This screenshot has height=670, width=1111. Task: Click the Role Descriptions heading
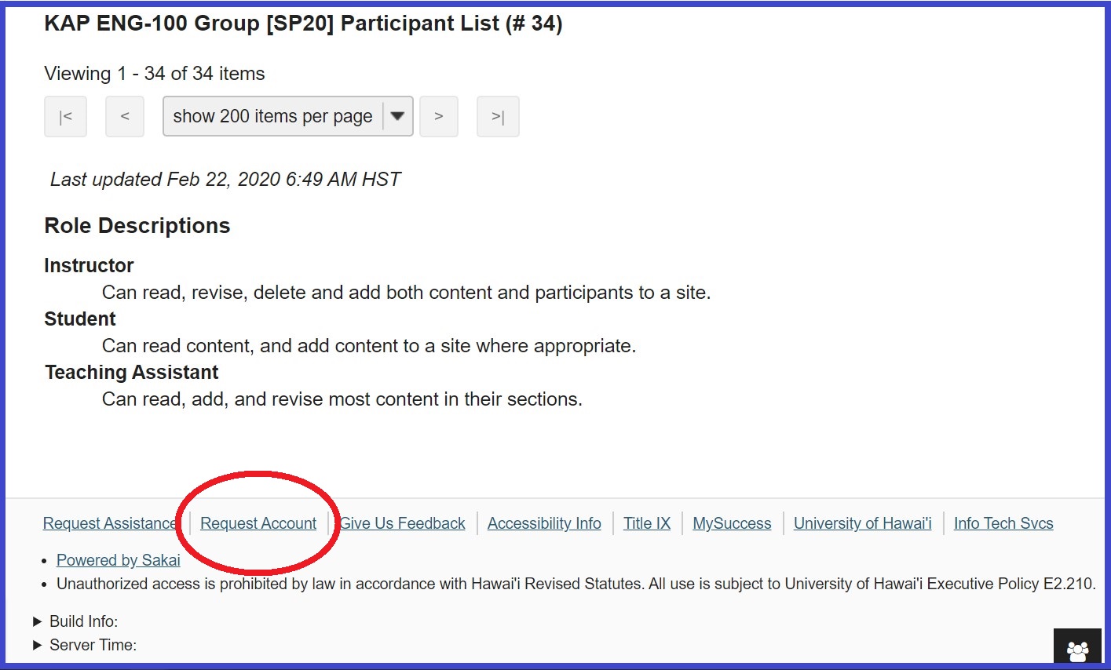(137, 226)
